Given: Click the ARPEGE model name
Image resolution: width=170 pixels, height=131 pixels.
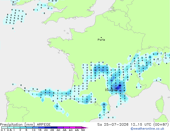Looking at the screenshot, I should 44,125.
